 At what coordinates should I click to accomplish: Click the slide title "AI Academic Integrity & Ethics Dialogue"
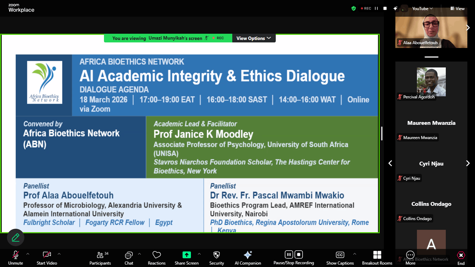212,76
